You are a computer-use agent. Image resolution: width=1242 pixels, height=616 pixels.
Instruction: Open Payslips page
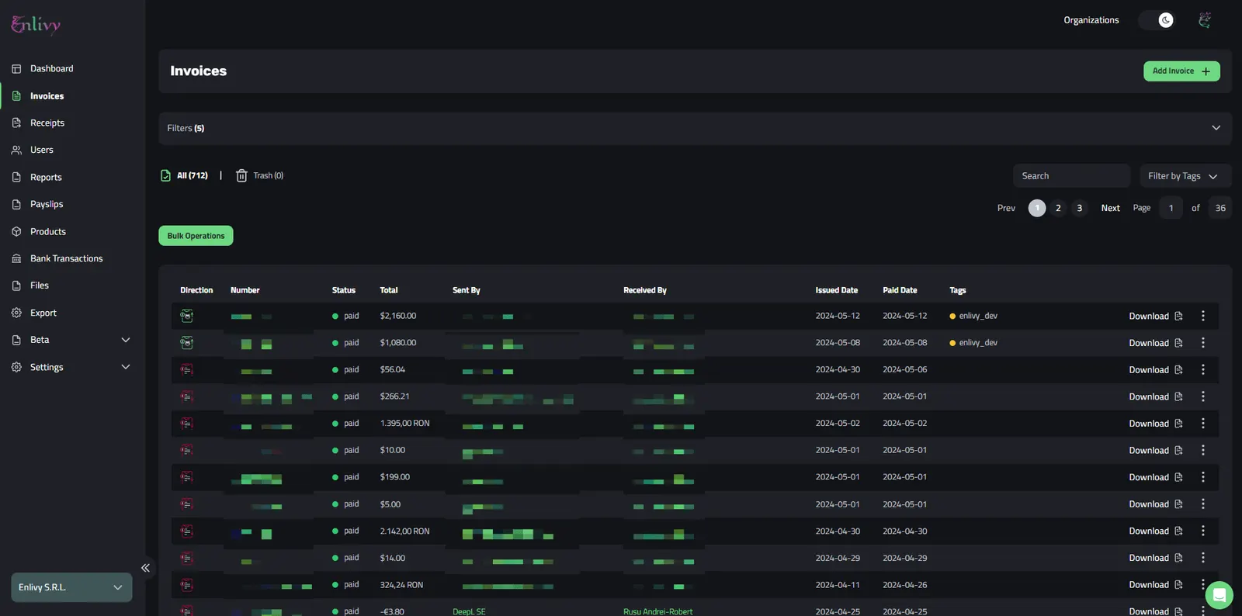point(47,205)
